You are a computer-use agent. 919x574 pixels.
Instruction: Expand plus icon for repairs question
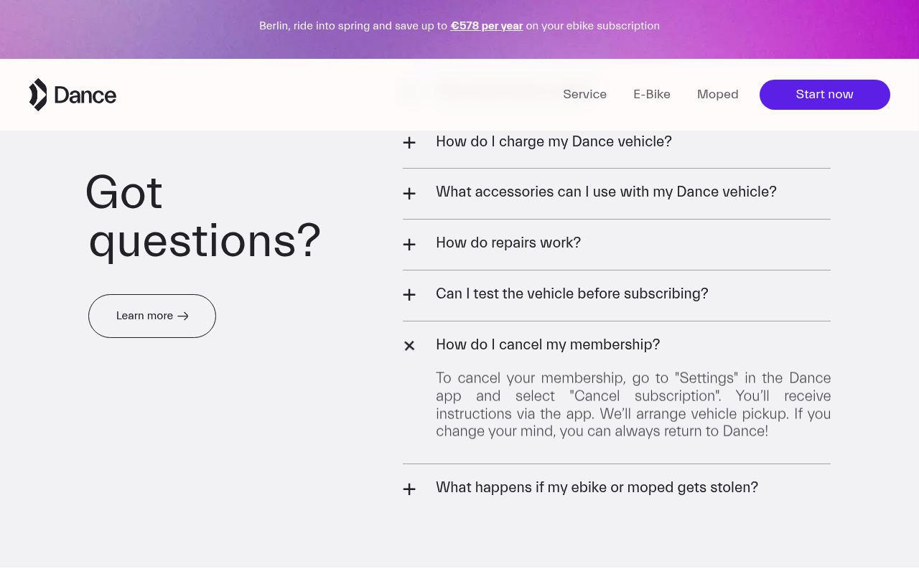pyautogui.click(x=409, y=245)
